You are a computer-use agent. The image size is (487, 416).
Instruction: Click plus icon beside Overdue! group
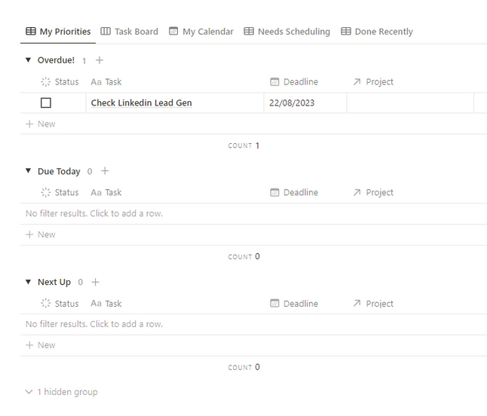coord(100,60)
